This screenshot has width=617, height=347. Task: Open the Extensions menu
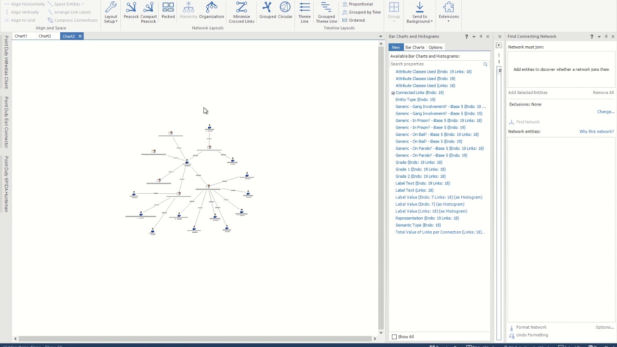(449, 13)
